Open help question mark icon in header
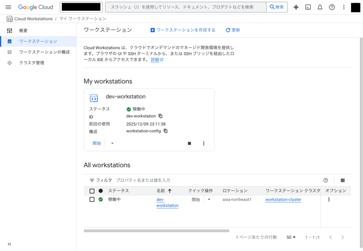This screenshot has height=251, width=363. tap(332, 7)
